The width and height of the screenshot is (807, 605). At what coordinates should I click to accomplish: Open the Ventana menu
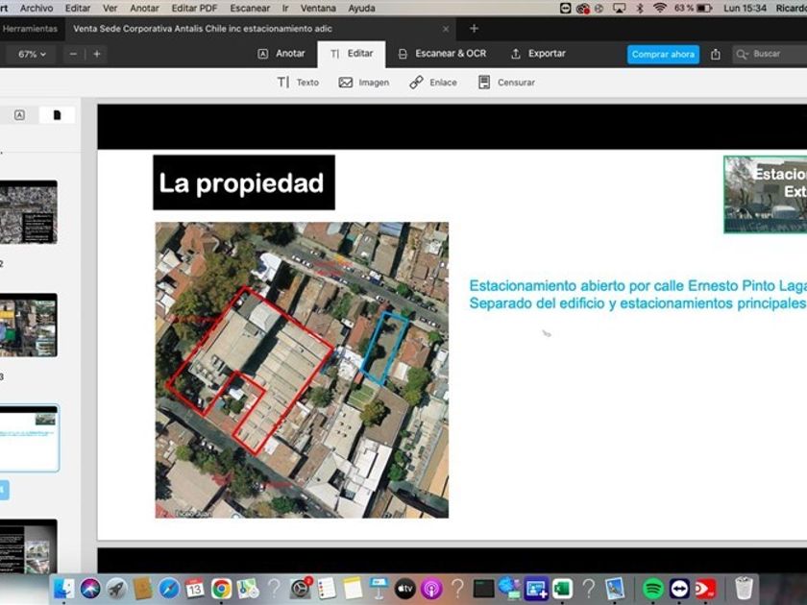click(x=318, y=9)
